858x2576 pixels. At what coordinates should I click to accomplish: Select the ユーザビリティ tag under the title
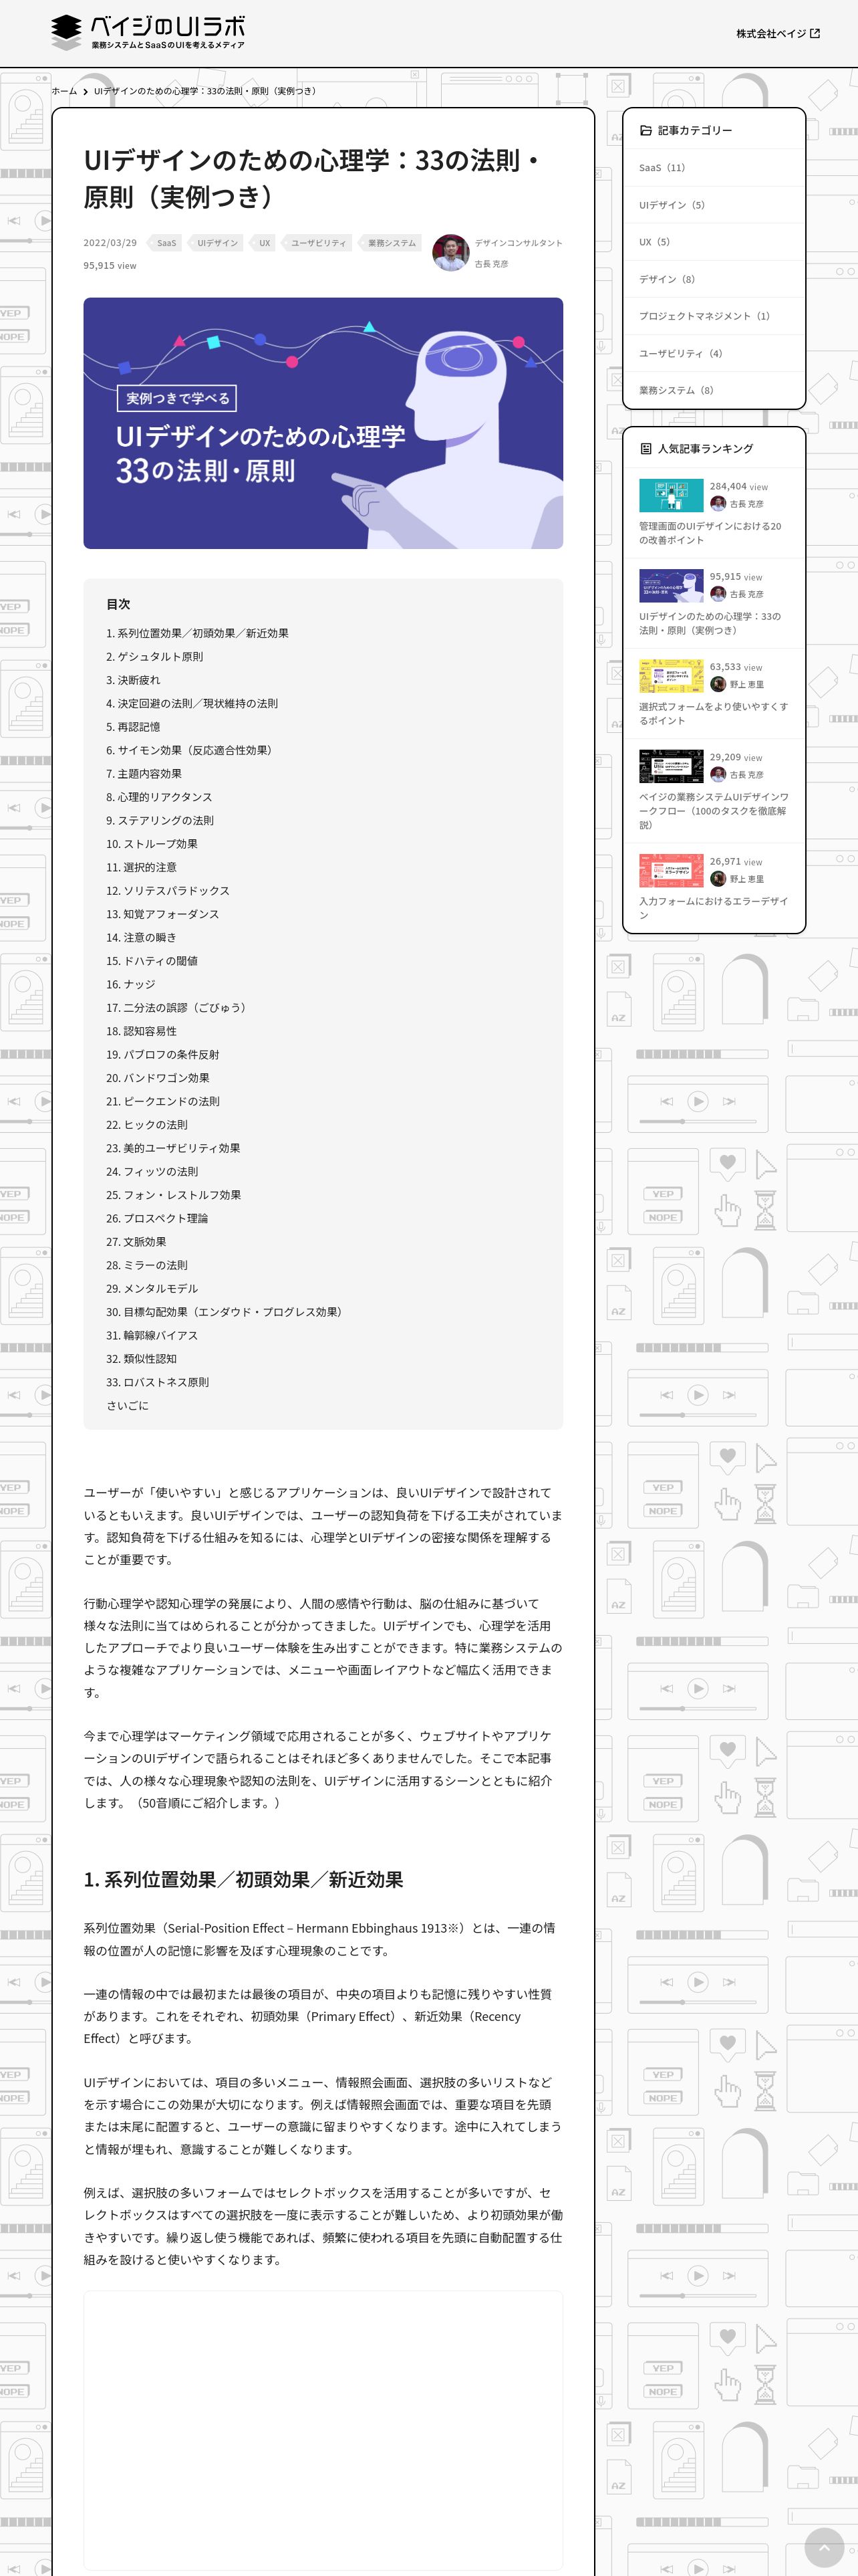pos(317,243)
